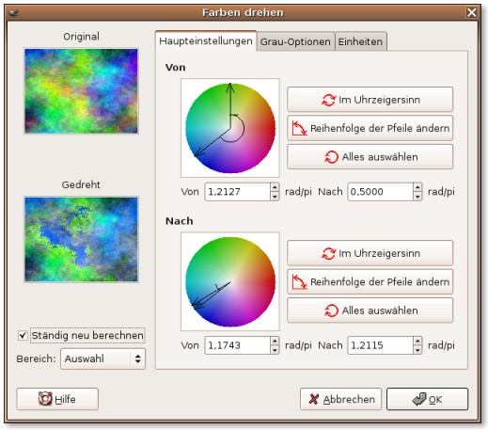
Task: Click the Von color wheel
Action: (230, 128)
